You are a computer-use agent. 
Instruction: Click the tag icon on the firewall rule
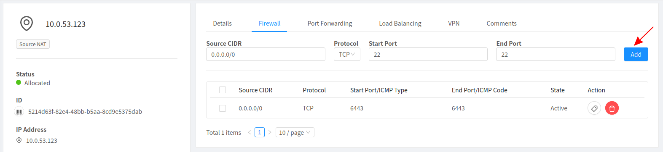tap(594, 108)
